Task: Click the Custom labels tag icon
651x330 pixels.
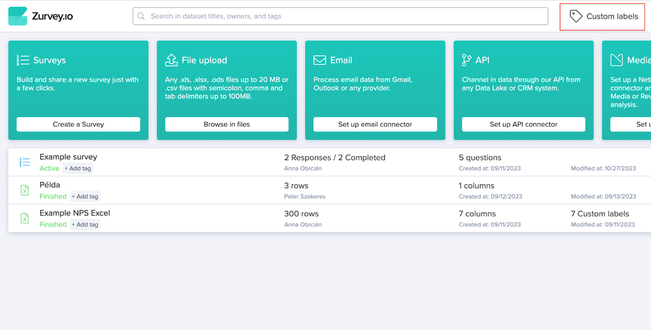Action: [575, 16]
